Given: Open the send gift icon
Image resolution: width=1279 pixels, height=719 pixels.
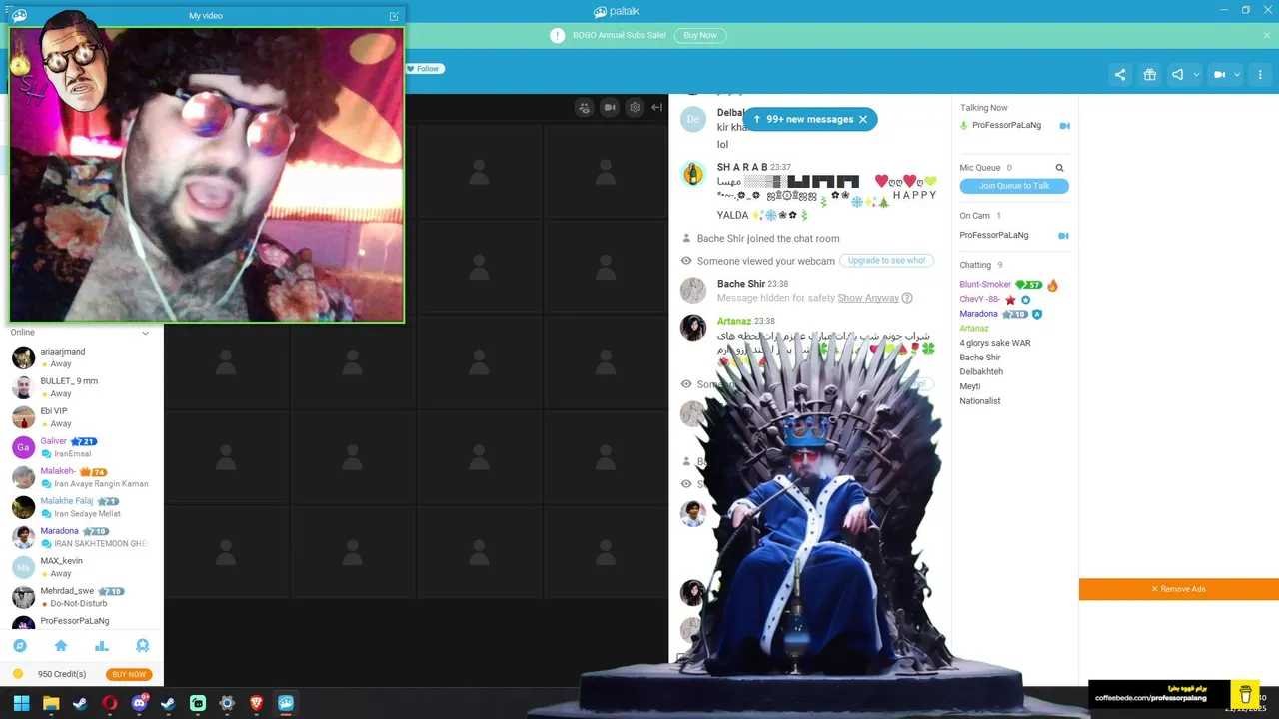Looking at the screenshot, I should 1150,75.
